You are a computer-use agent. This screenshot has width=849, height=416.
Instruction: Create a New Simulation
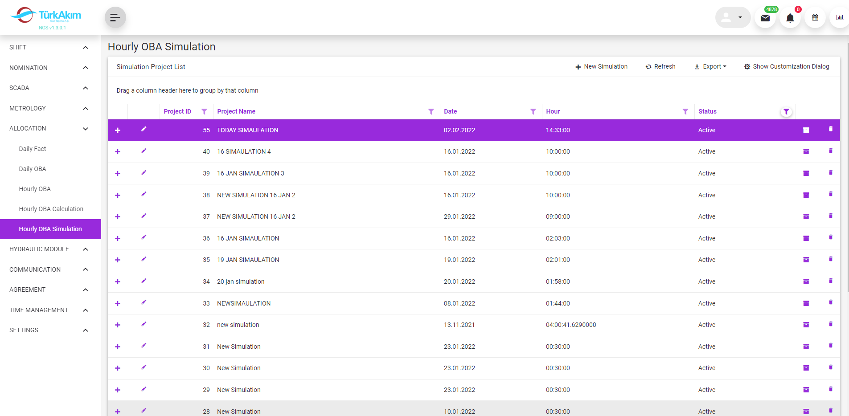pyautogui.click(x=601, y=67)
